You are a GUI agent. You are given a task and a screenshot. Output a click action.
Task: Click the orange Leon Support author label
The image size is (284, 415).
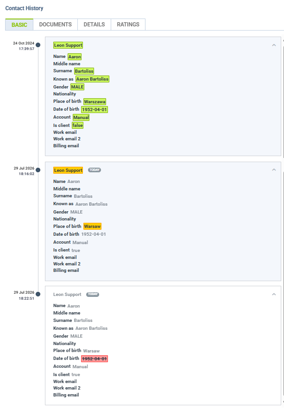tap(68, 170)
